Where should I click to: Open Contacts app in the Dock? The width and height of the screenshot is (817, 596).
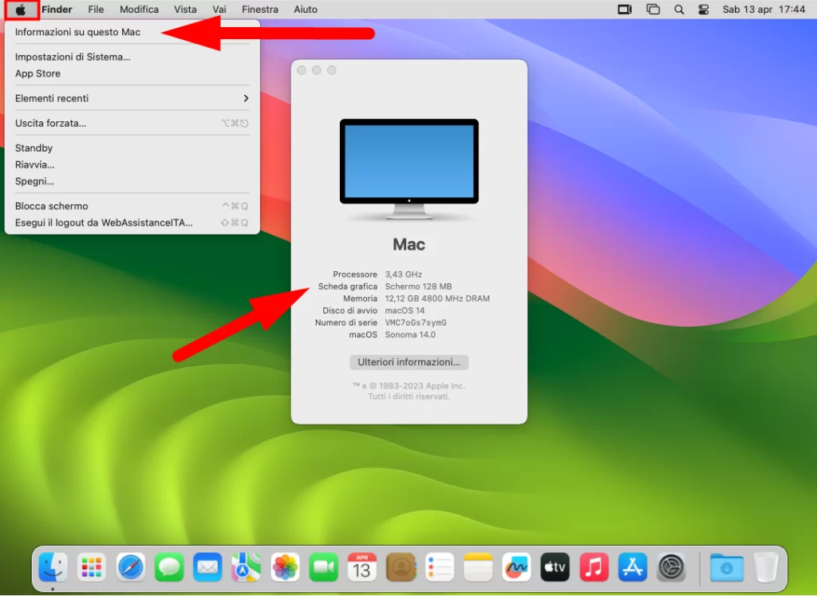click(x=401, y=567)
